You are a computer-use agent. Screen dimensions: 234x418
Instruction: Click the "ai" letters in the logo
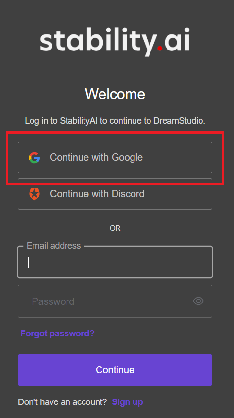coord(177,39)
